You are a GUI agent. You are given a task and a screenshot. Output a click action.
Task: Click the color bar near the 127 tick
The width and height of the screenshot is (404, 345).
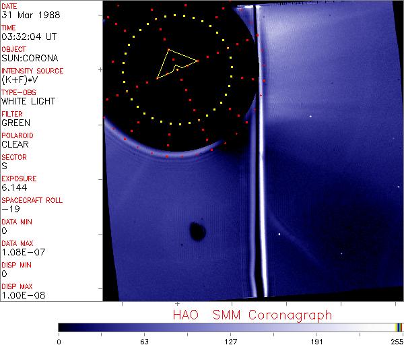click(x=230, y=327)
